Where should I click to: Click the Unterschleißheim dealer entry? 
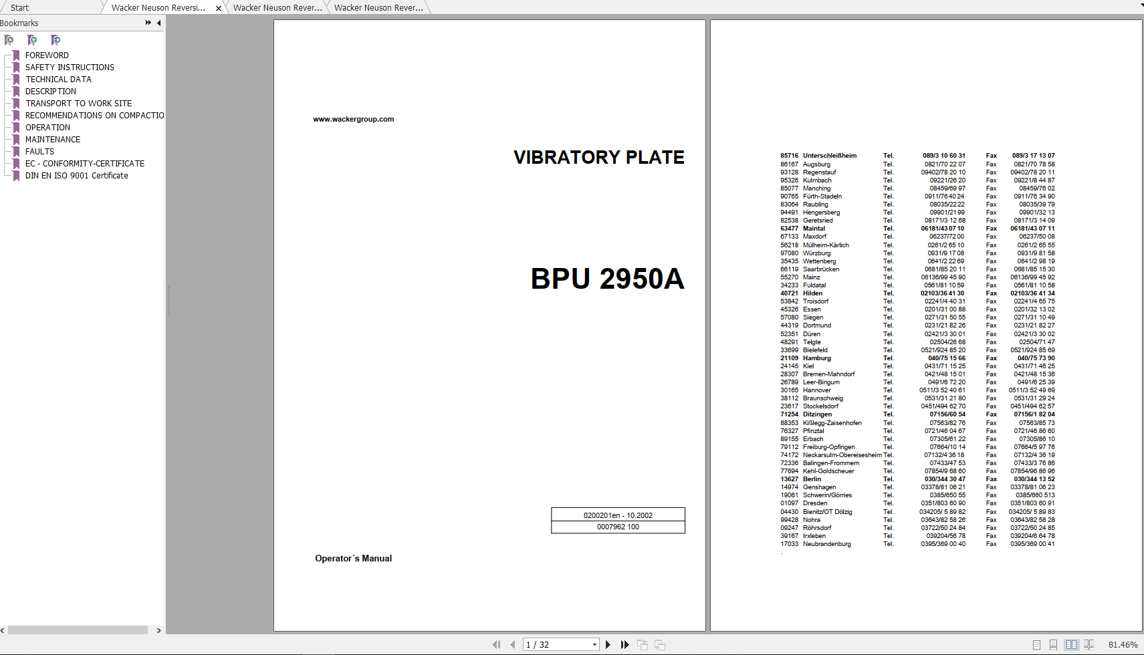[917, 156]
